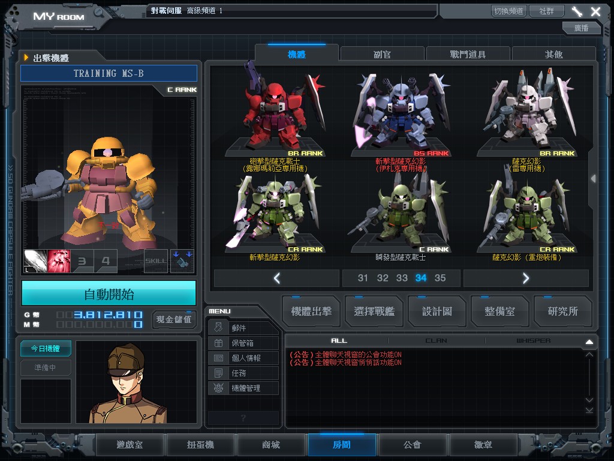Image resolution: width=614 pixels, height=461 pixels.
Task: Click the chat scrollbar up arrow
Action: point(589,355)
